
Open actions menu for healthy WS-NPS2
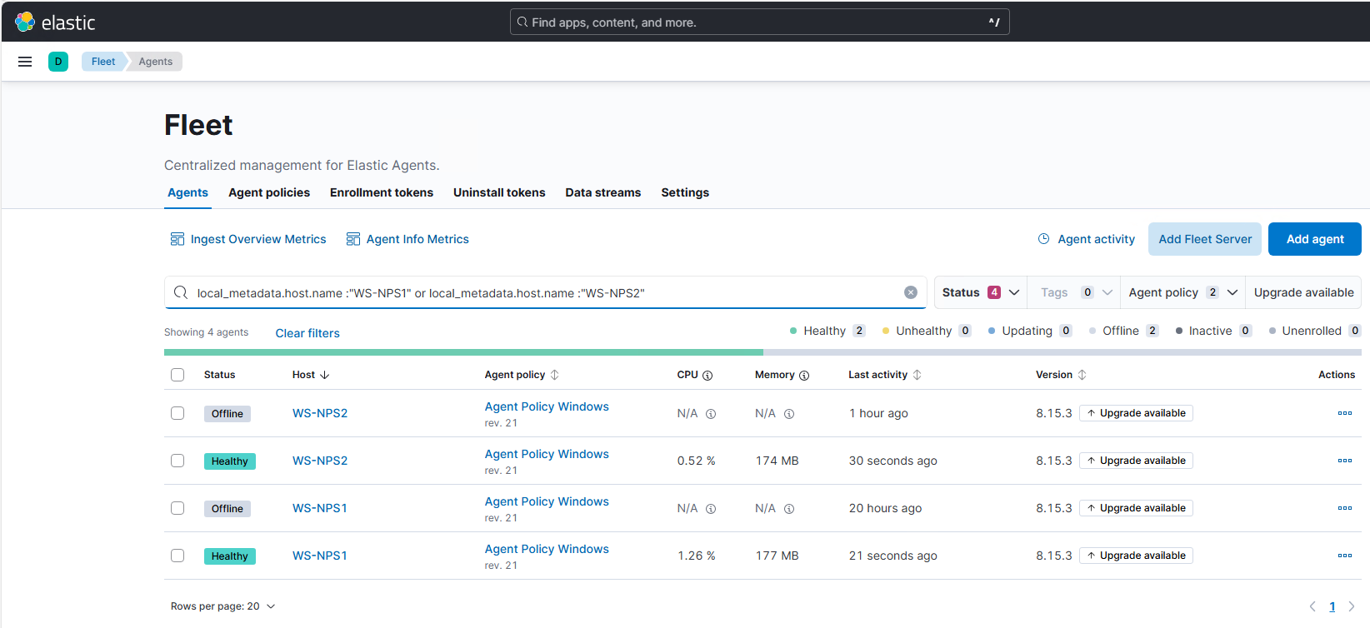(x=1345, y=461)
